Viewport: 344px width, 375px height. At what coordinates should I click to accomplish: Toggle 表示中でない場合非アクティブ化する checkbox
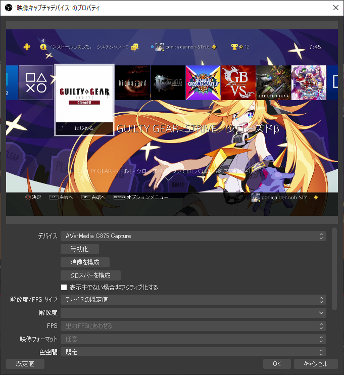64,287
